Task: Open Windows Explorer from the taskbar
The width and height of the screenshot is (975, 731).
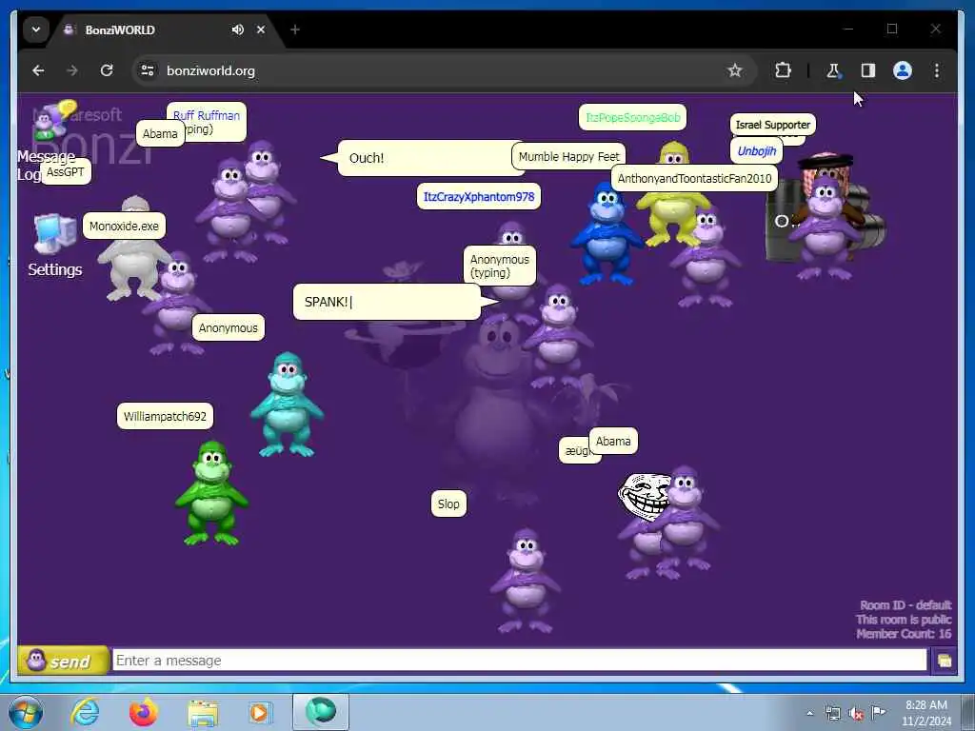Action: [203, 712]
